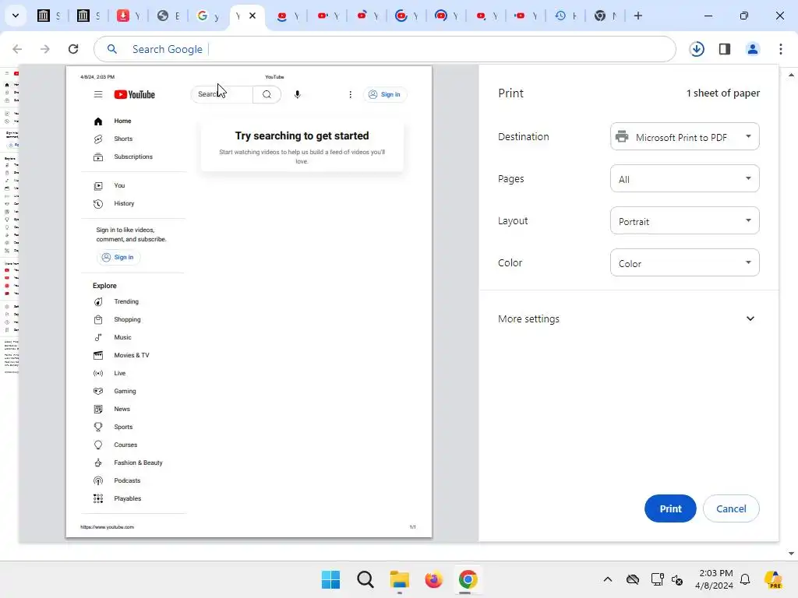This screenshot has height=598, width=798.
Task: Click the Search Google address bar
Action: pyautogui.click(x=384, y=49)
